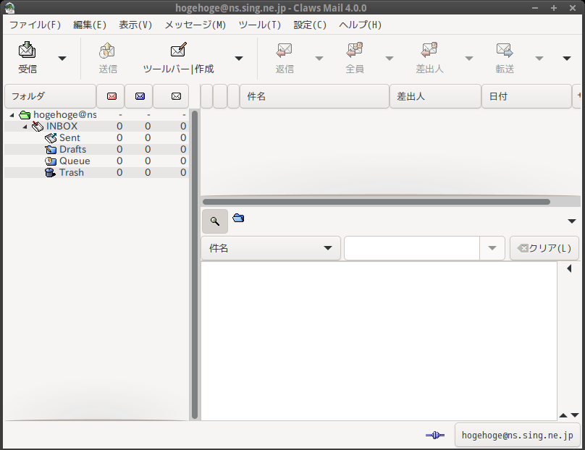Open the 表示(V) menu

coord(135,25)
